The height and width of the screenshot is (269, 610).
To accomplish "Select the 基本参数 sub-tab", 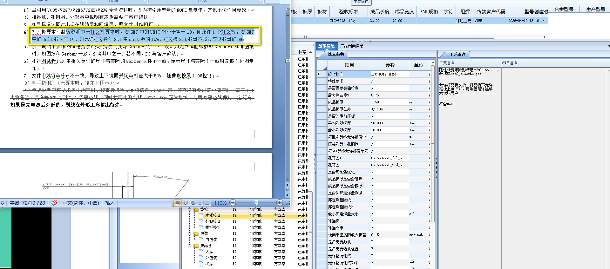I will pyautogui.click(x=336, y=55).
